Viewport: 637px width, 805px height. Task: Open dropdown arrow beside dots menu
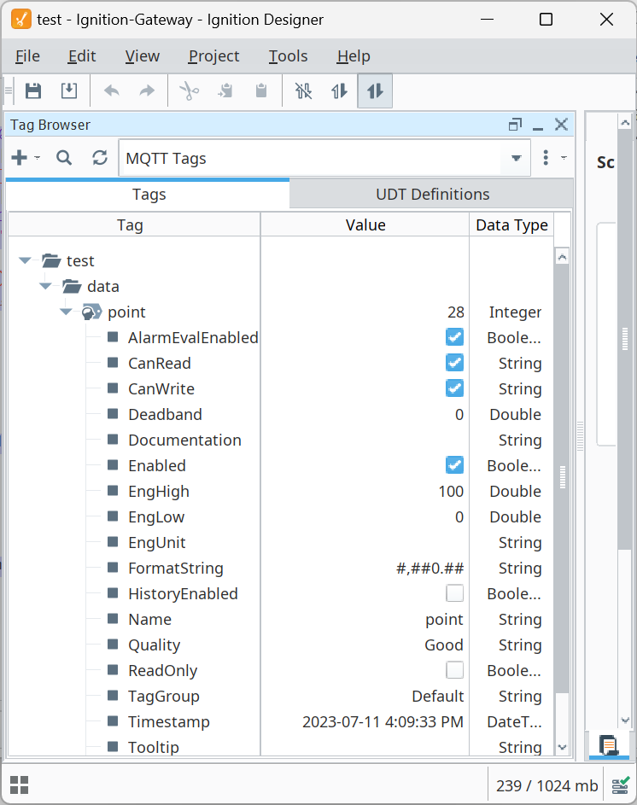point(564,158)
